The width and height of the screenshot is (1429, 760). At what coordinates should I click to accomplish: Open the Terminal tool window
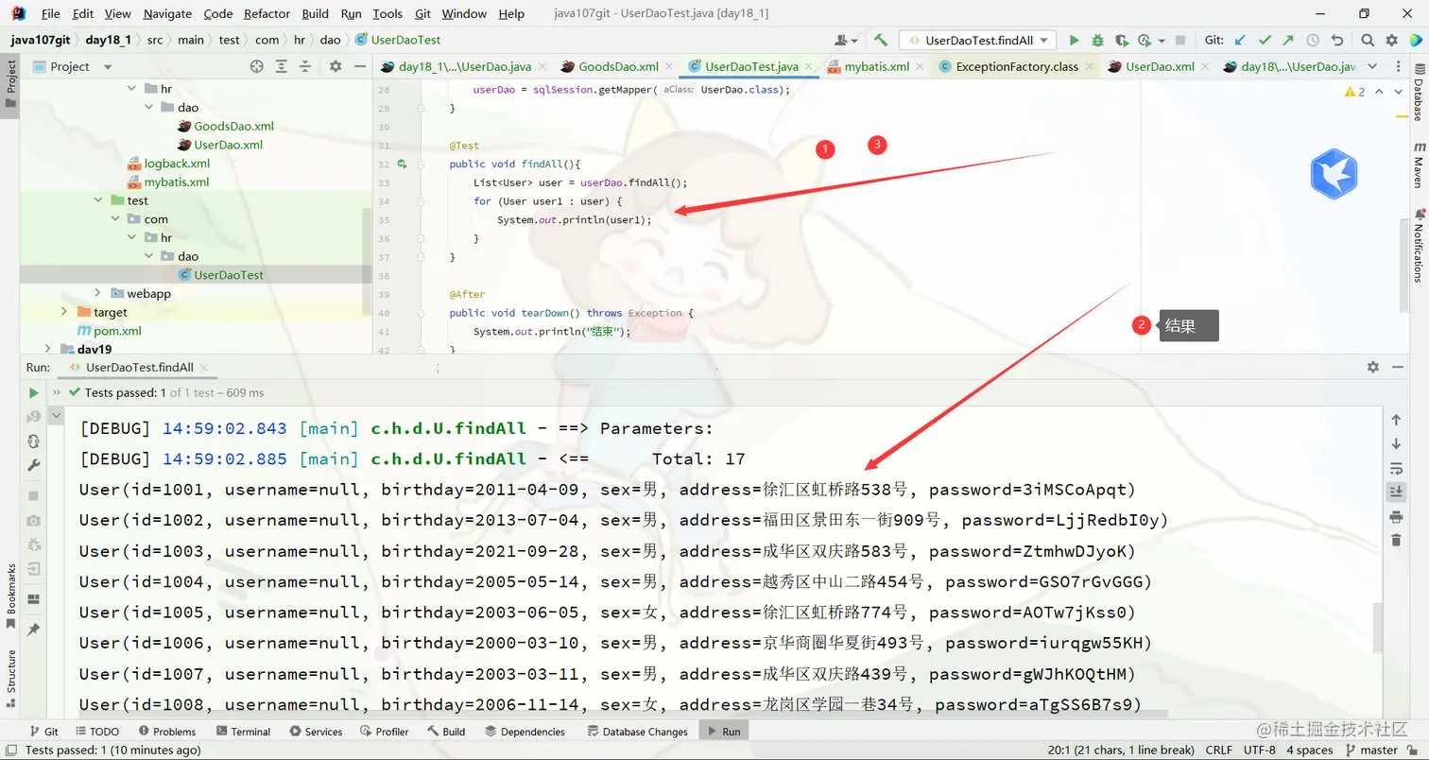click(x=243, y=732)
